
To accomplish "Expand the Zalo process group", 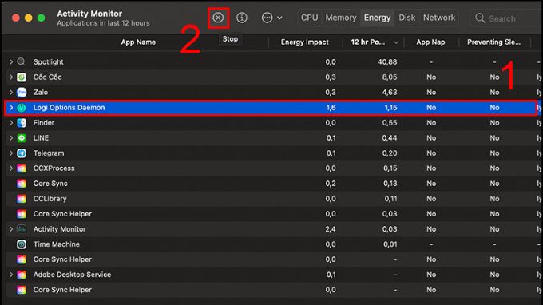I will point(11,93).
